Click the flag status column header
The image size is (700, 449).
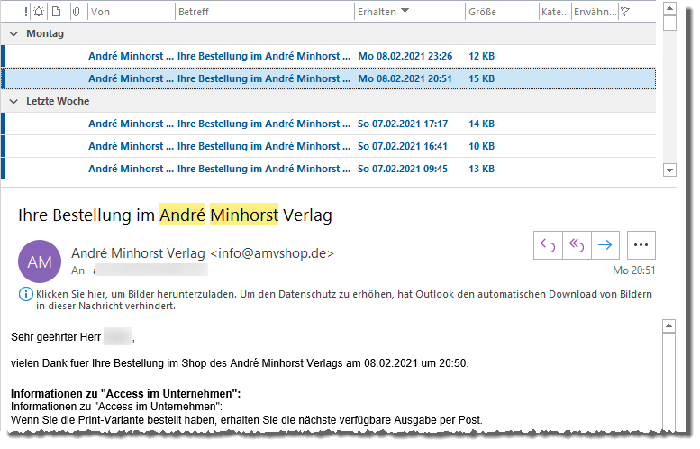coord(625,12)
